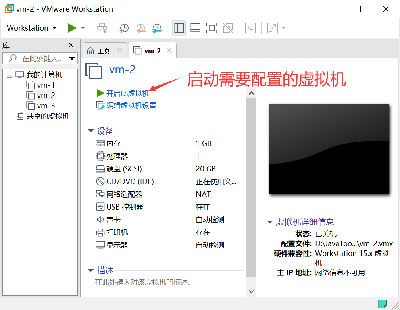
Task: Click the vertical scrollbar thumb
Action: pos(251,187)
